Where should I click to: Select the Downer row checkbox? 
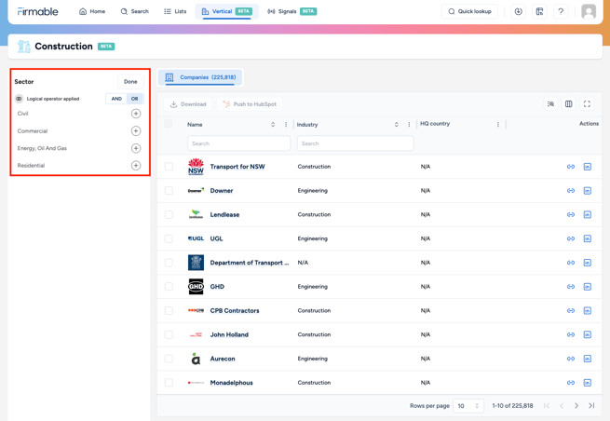coord(169,191)
